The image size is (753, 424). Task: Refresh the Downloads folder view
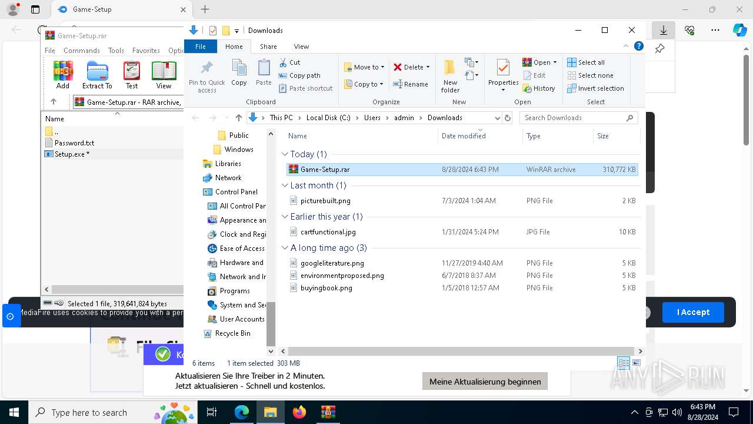coord(508,118)
